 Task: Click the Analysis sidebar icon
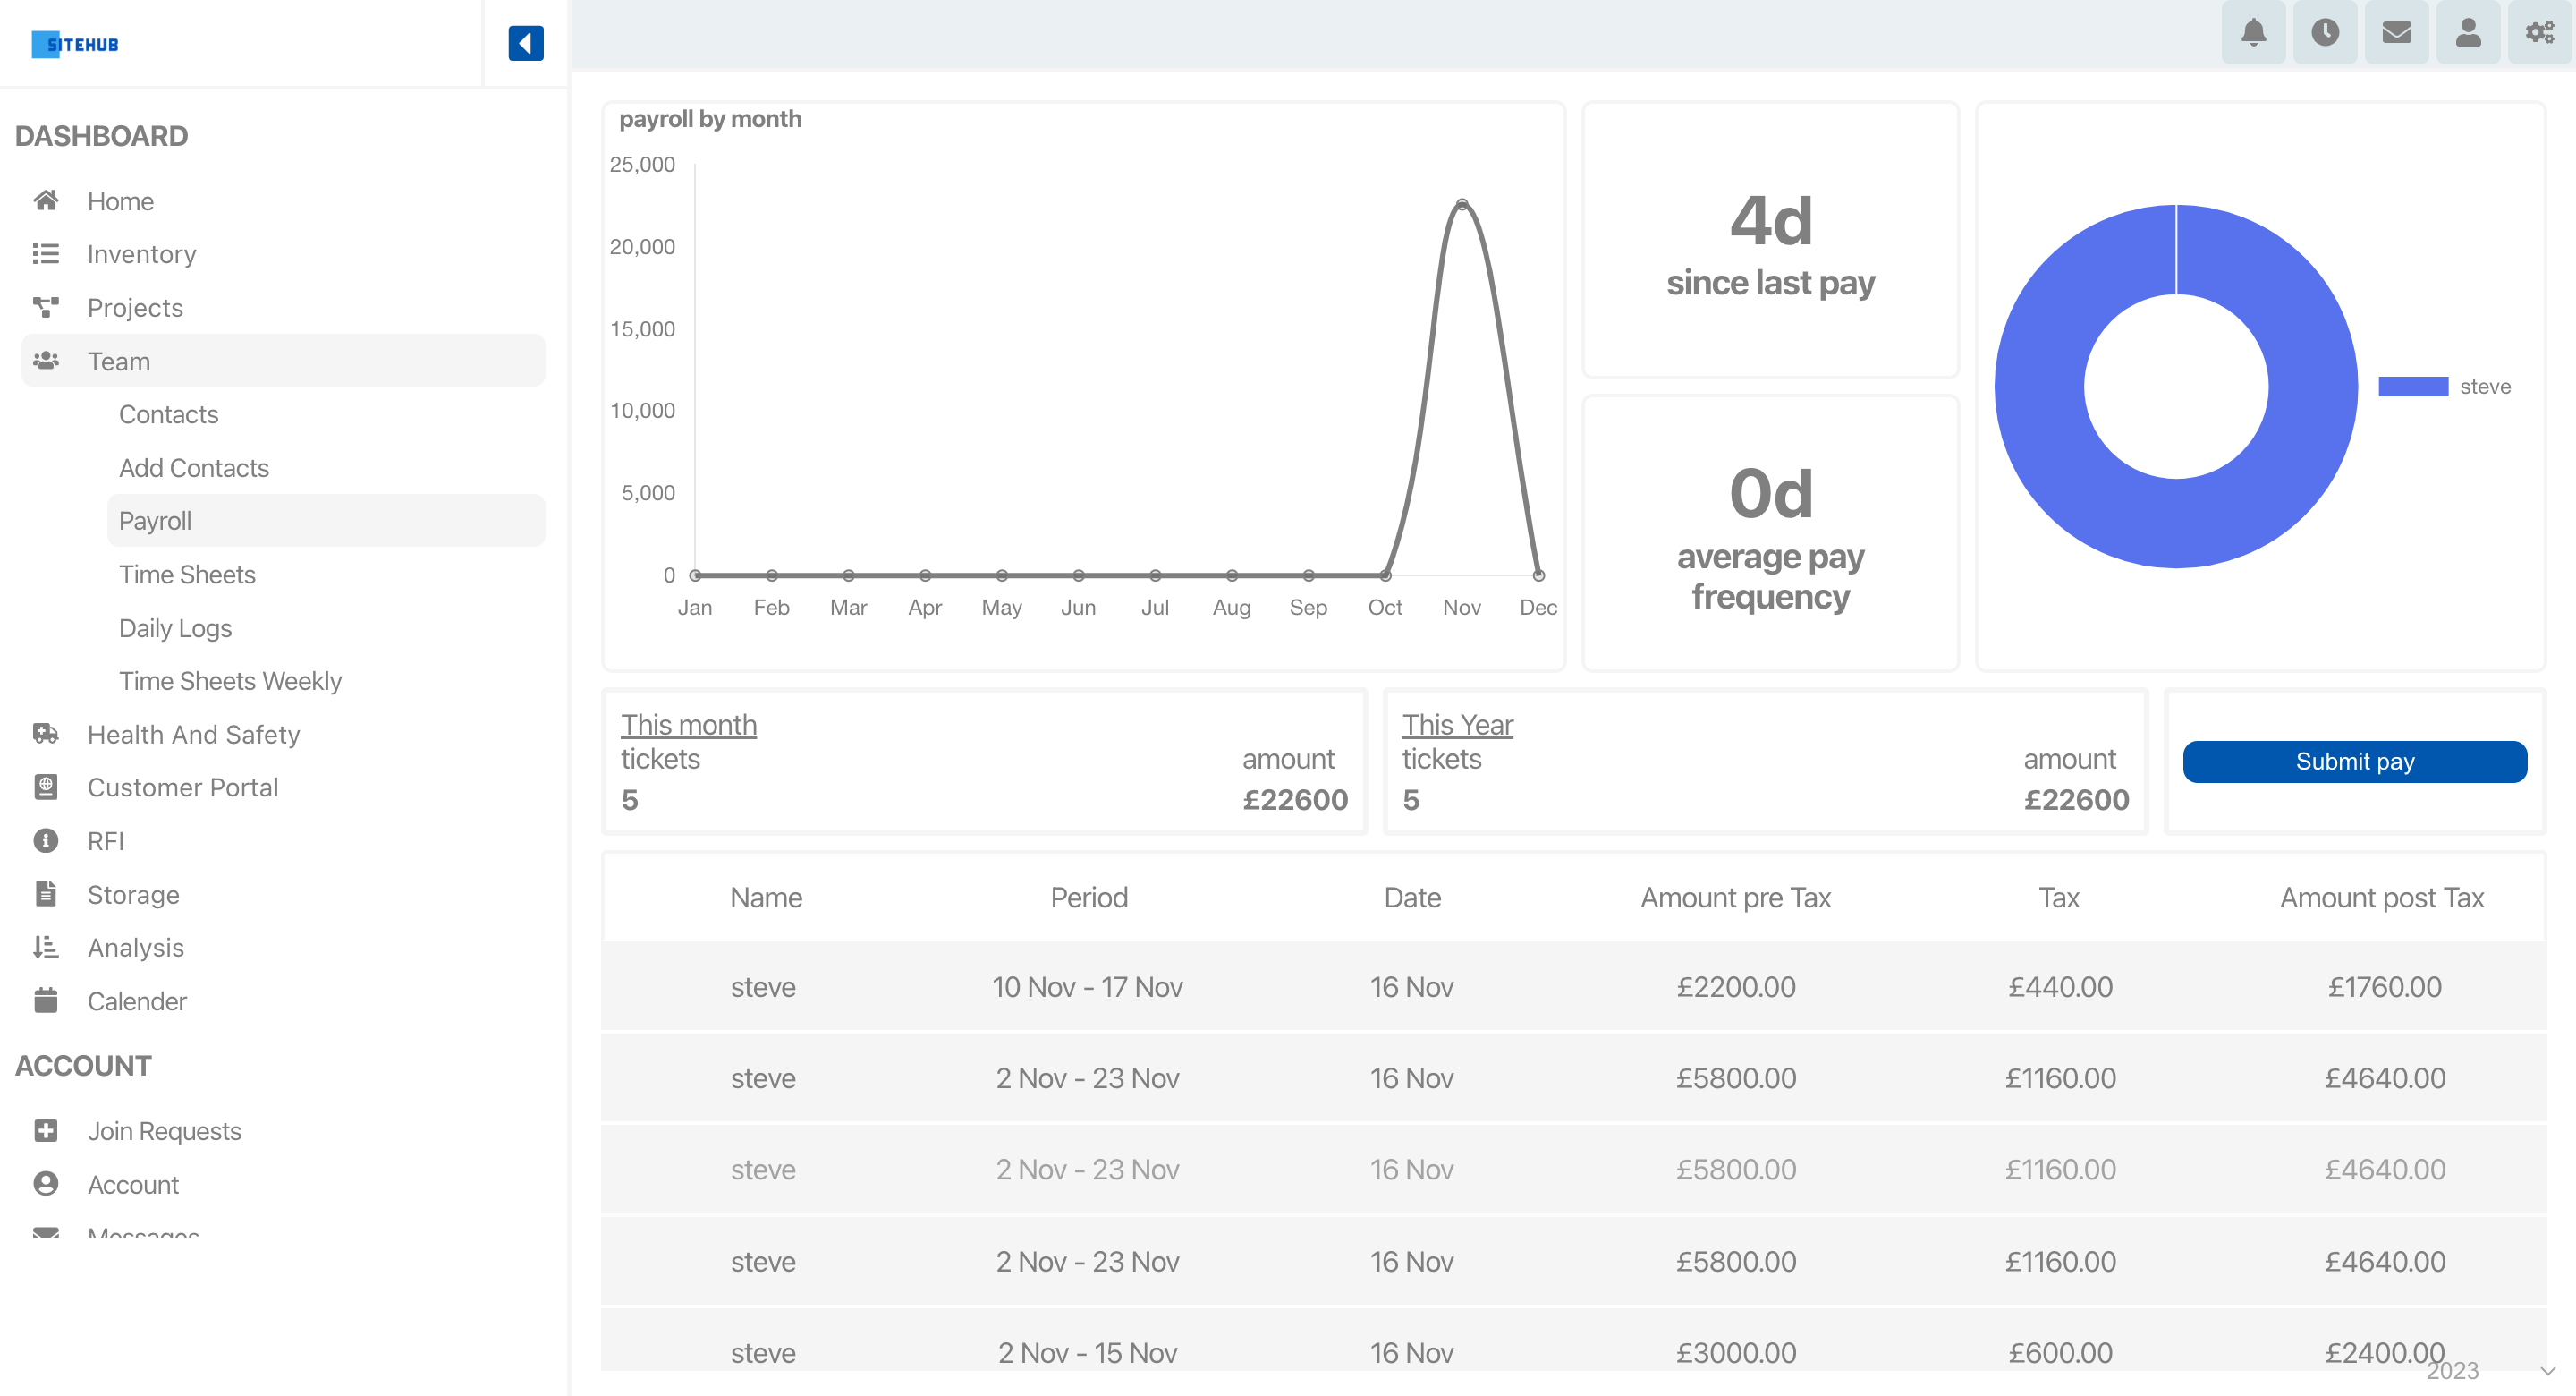[x=47, y=946]
